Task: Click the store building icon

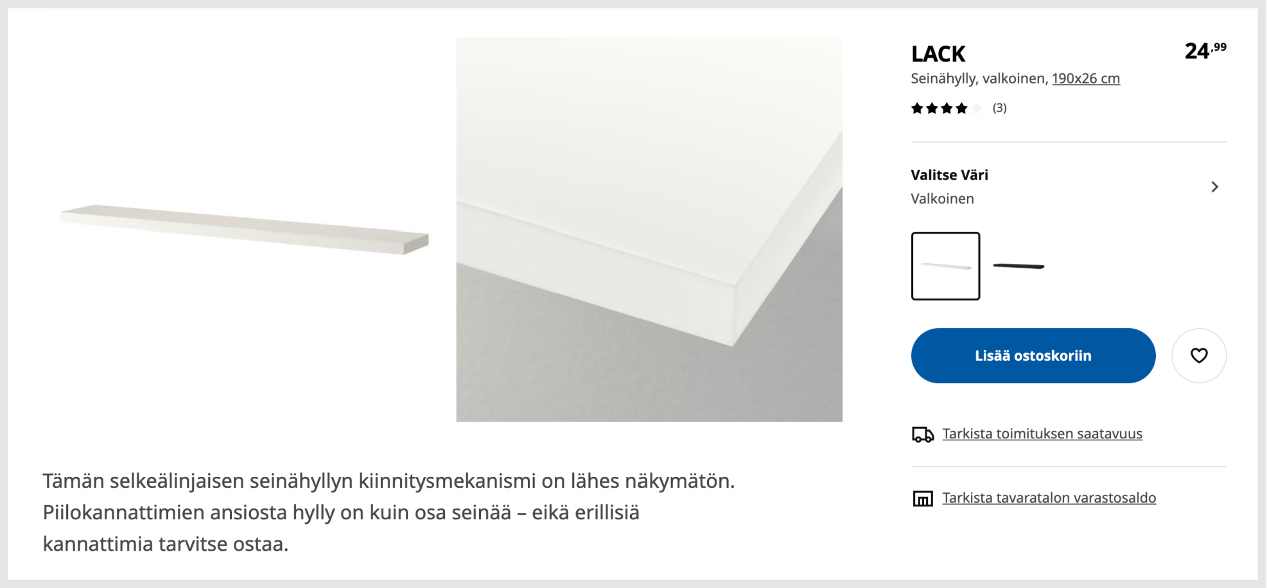Action: pyautogui.click(x=923, y=498)
